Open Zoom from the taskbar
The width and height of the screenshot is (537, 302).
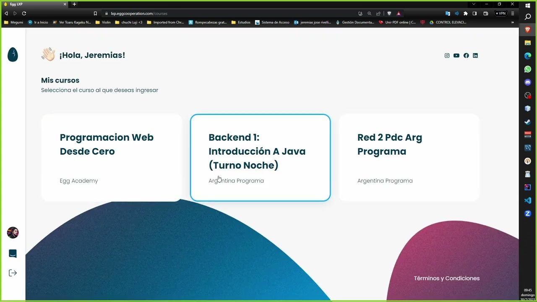[528, 213]
